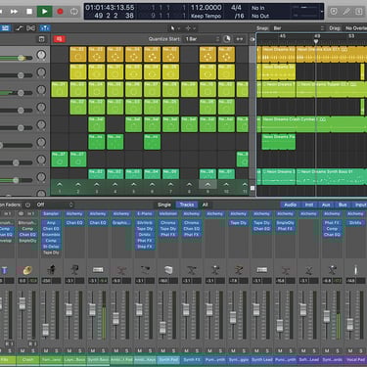The height and width of the screenshot is (367, 367).
Task: Open the automation Off dropdown in the mixer
Action: pos(54,205)
